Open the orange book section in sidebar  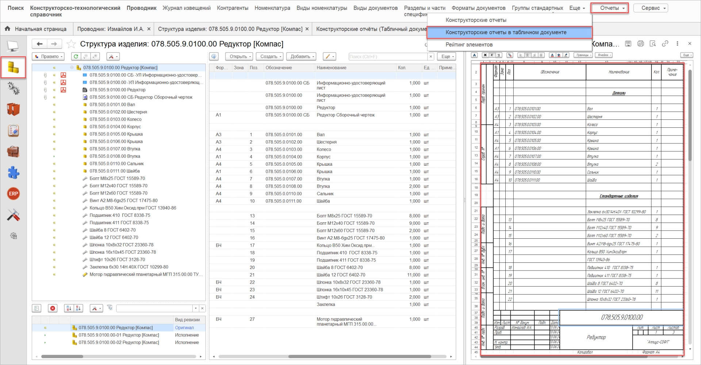[13, 109]
